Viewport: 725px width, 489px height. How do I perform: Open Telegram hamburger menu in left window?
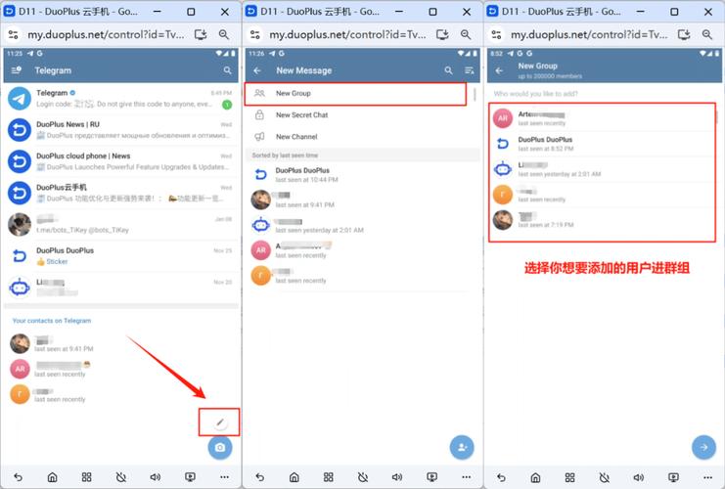17,70
